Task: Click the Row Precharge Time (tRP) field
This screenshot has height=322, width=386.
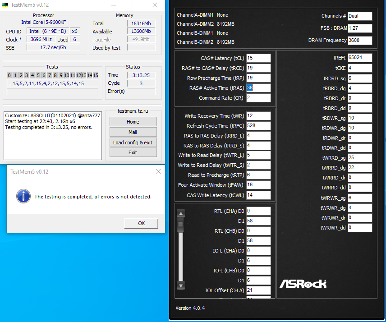Action: point(258,78)
